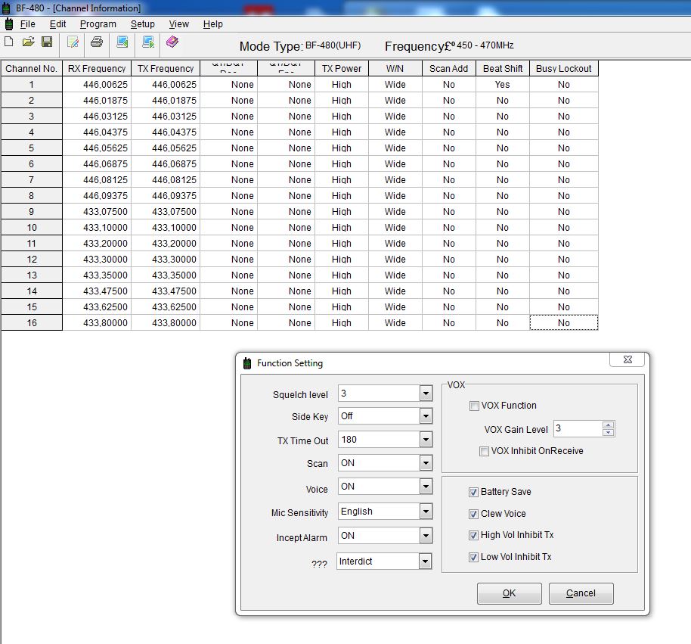Toggle VOX Inhibit OnReceive checkbox
The height and width of the screenshot is (644, 691).
coord(484,451)
